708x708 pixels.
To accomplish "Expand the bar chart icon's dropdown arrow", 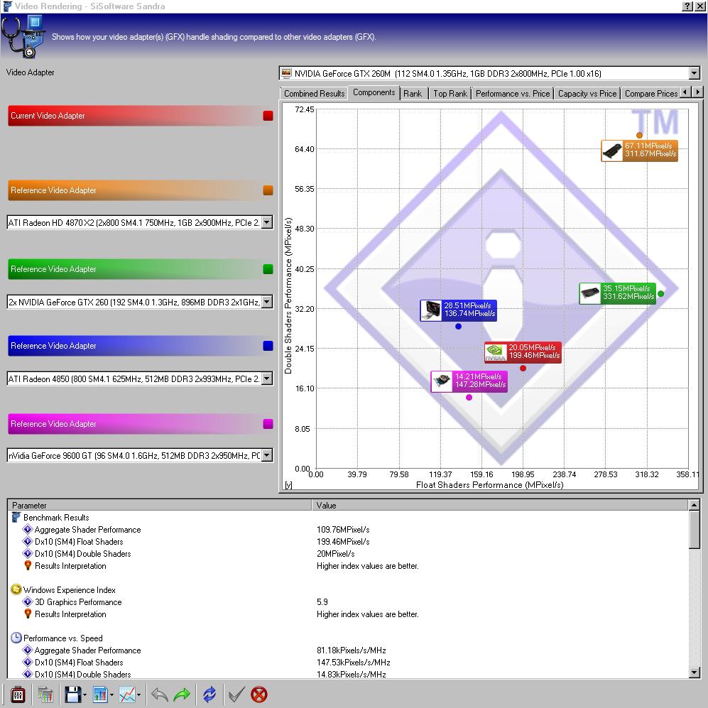I will click(111, 695).
